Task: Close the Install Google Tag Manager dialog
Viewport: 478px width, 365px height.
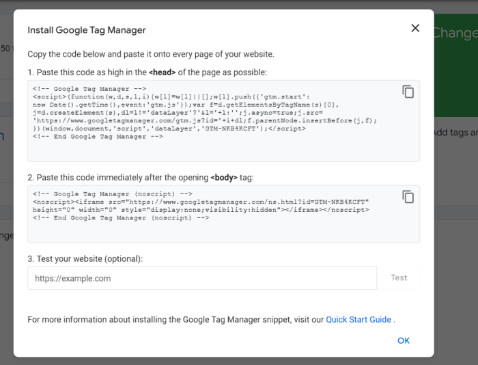Action: click(x=415, y=28)
